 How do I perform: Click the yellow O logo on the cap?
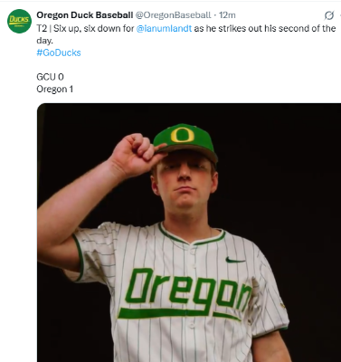182,135
